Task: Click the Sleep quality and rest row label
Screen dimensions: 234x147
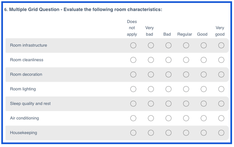Action: (x=30, y=104)
